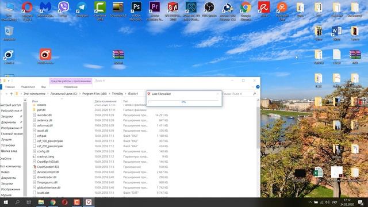Open the Camtasia taskbar button
Screen dimensions: 368x207
coord(76,202)
